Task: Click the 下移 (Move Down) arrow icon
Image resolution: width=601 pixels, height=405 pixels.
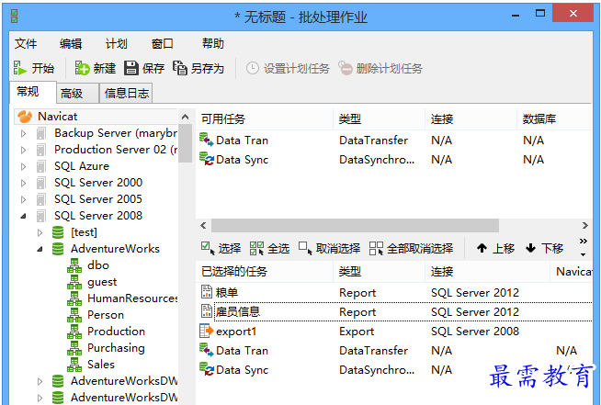Action: (x=530, y=248)
